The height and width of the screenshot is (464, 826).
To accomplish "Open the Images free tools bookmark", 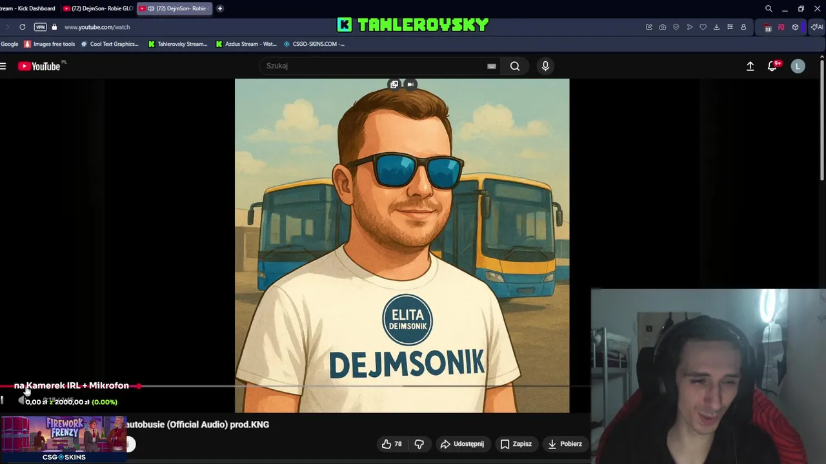I will (x=50, y=44).
